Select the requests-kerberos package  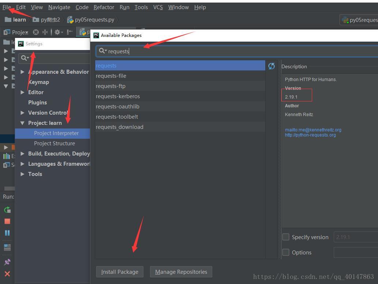pyautogui.click(x=180, y=96)
